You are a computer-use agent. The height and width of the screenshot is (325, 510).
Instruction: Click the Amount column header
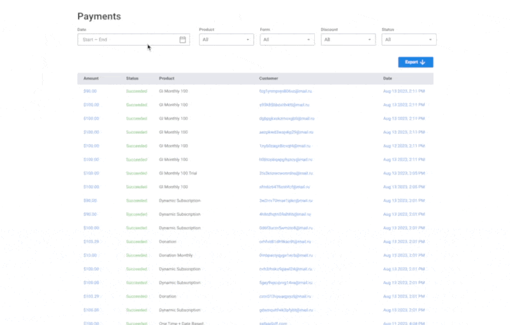pyautogui.click(x=91, y=78)
